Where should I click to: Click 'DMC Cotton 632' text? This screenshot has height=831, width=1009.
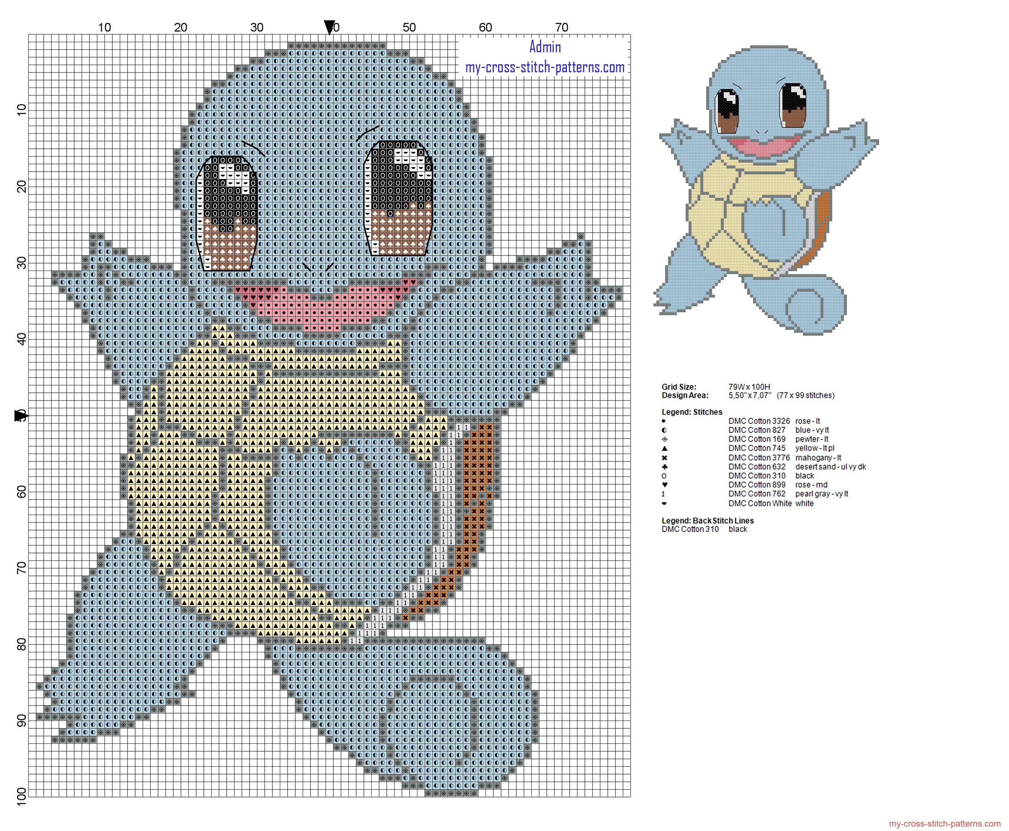[x=757, y=467]
